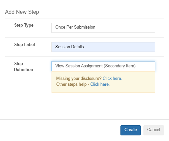Image resolution: width=169 pixels, height=141 pixels.
Task: Select the 'Once Per Submission' combo box
Action: click(103, 28)
